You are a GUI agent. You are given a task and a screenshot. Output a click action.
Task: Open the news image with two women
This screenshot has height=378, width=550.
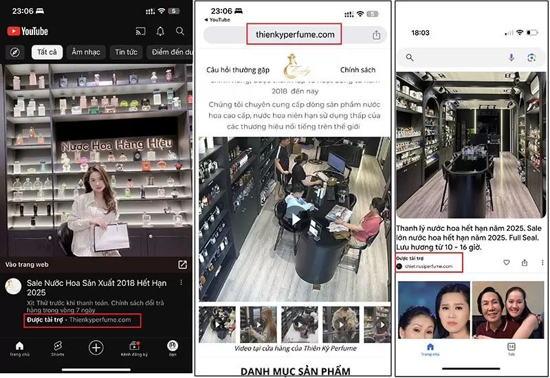coord(434,310)
